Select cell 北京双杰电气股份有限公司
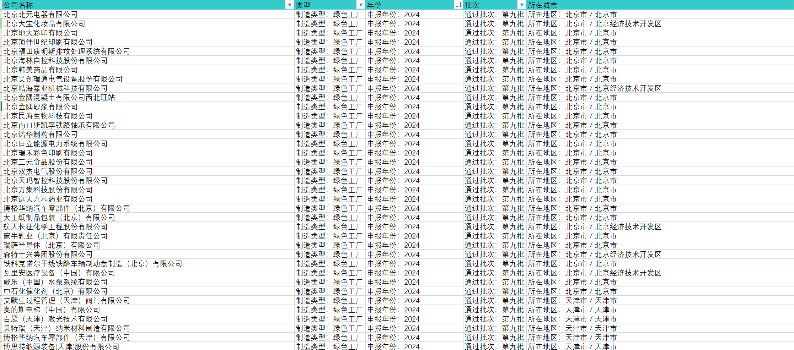The height and width of the screenshot is (350, 794). coord(148,171)
